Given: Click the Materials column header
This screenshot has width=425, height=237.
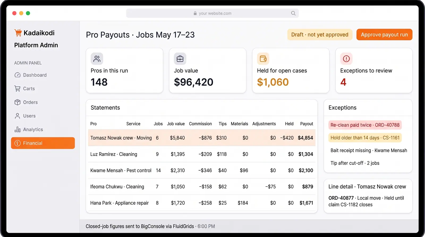Looking at the screenshot, I should tap(239, 124).
